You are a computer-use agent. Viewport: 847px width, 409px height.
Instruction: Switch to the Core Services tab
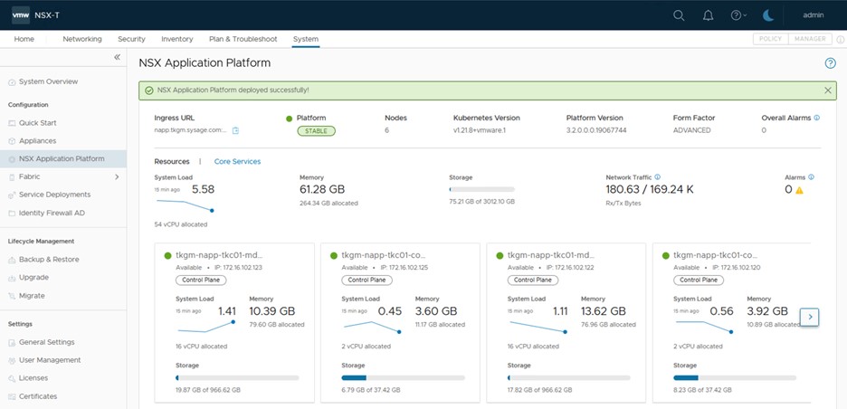click(x=237, y=162)
